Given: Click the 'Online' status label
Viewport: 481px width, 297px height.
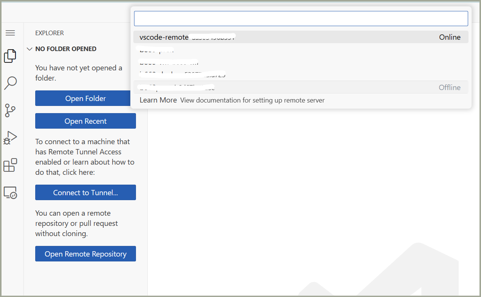Looking at the screenshot, I should 450,37.
